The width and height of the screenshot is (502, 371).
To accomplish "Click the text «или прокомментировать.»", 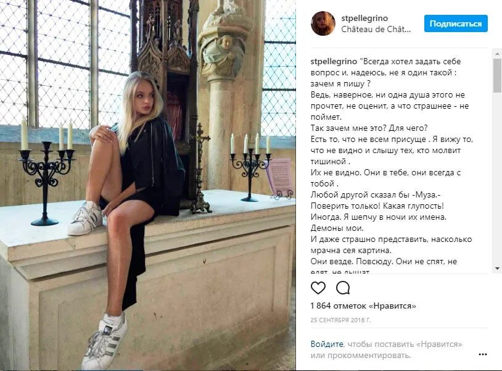I will click(x=361, y=356).
